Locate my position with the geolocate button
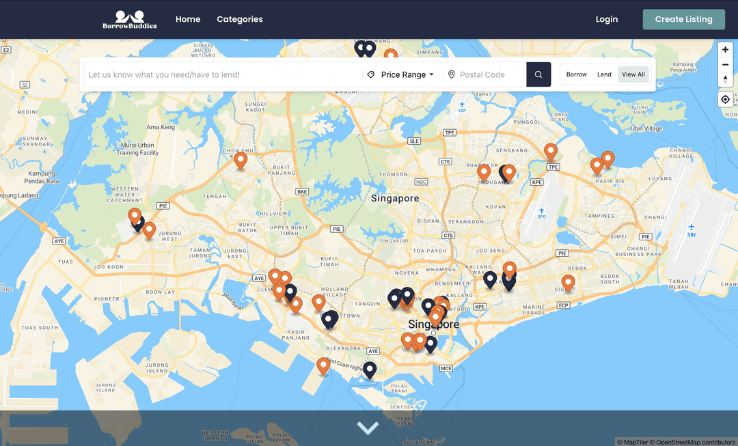738x446 pixels. tap(725, 99)
